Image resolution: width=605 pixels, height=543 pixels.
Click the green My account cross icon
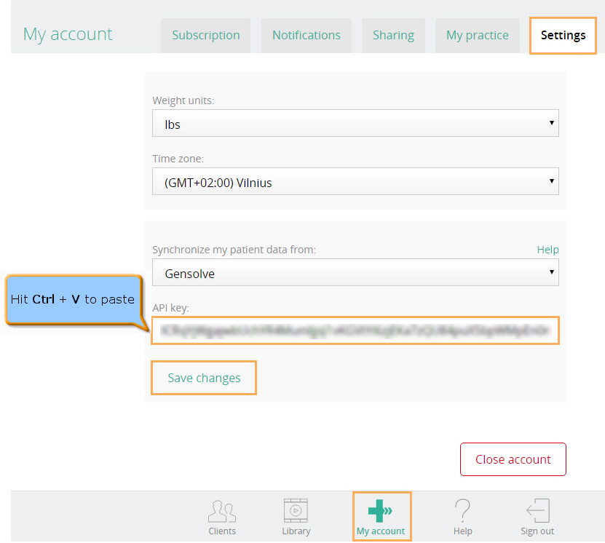click(381, 511)
